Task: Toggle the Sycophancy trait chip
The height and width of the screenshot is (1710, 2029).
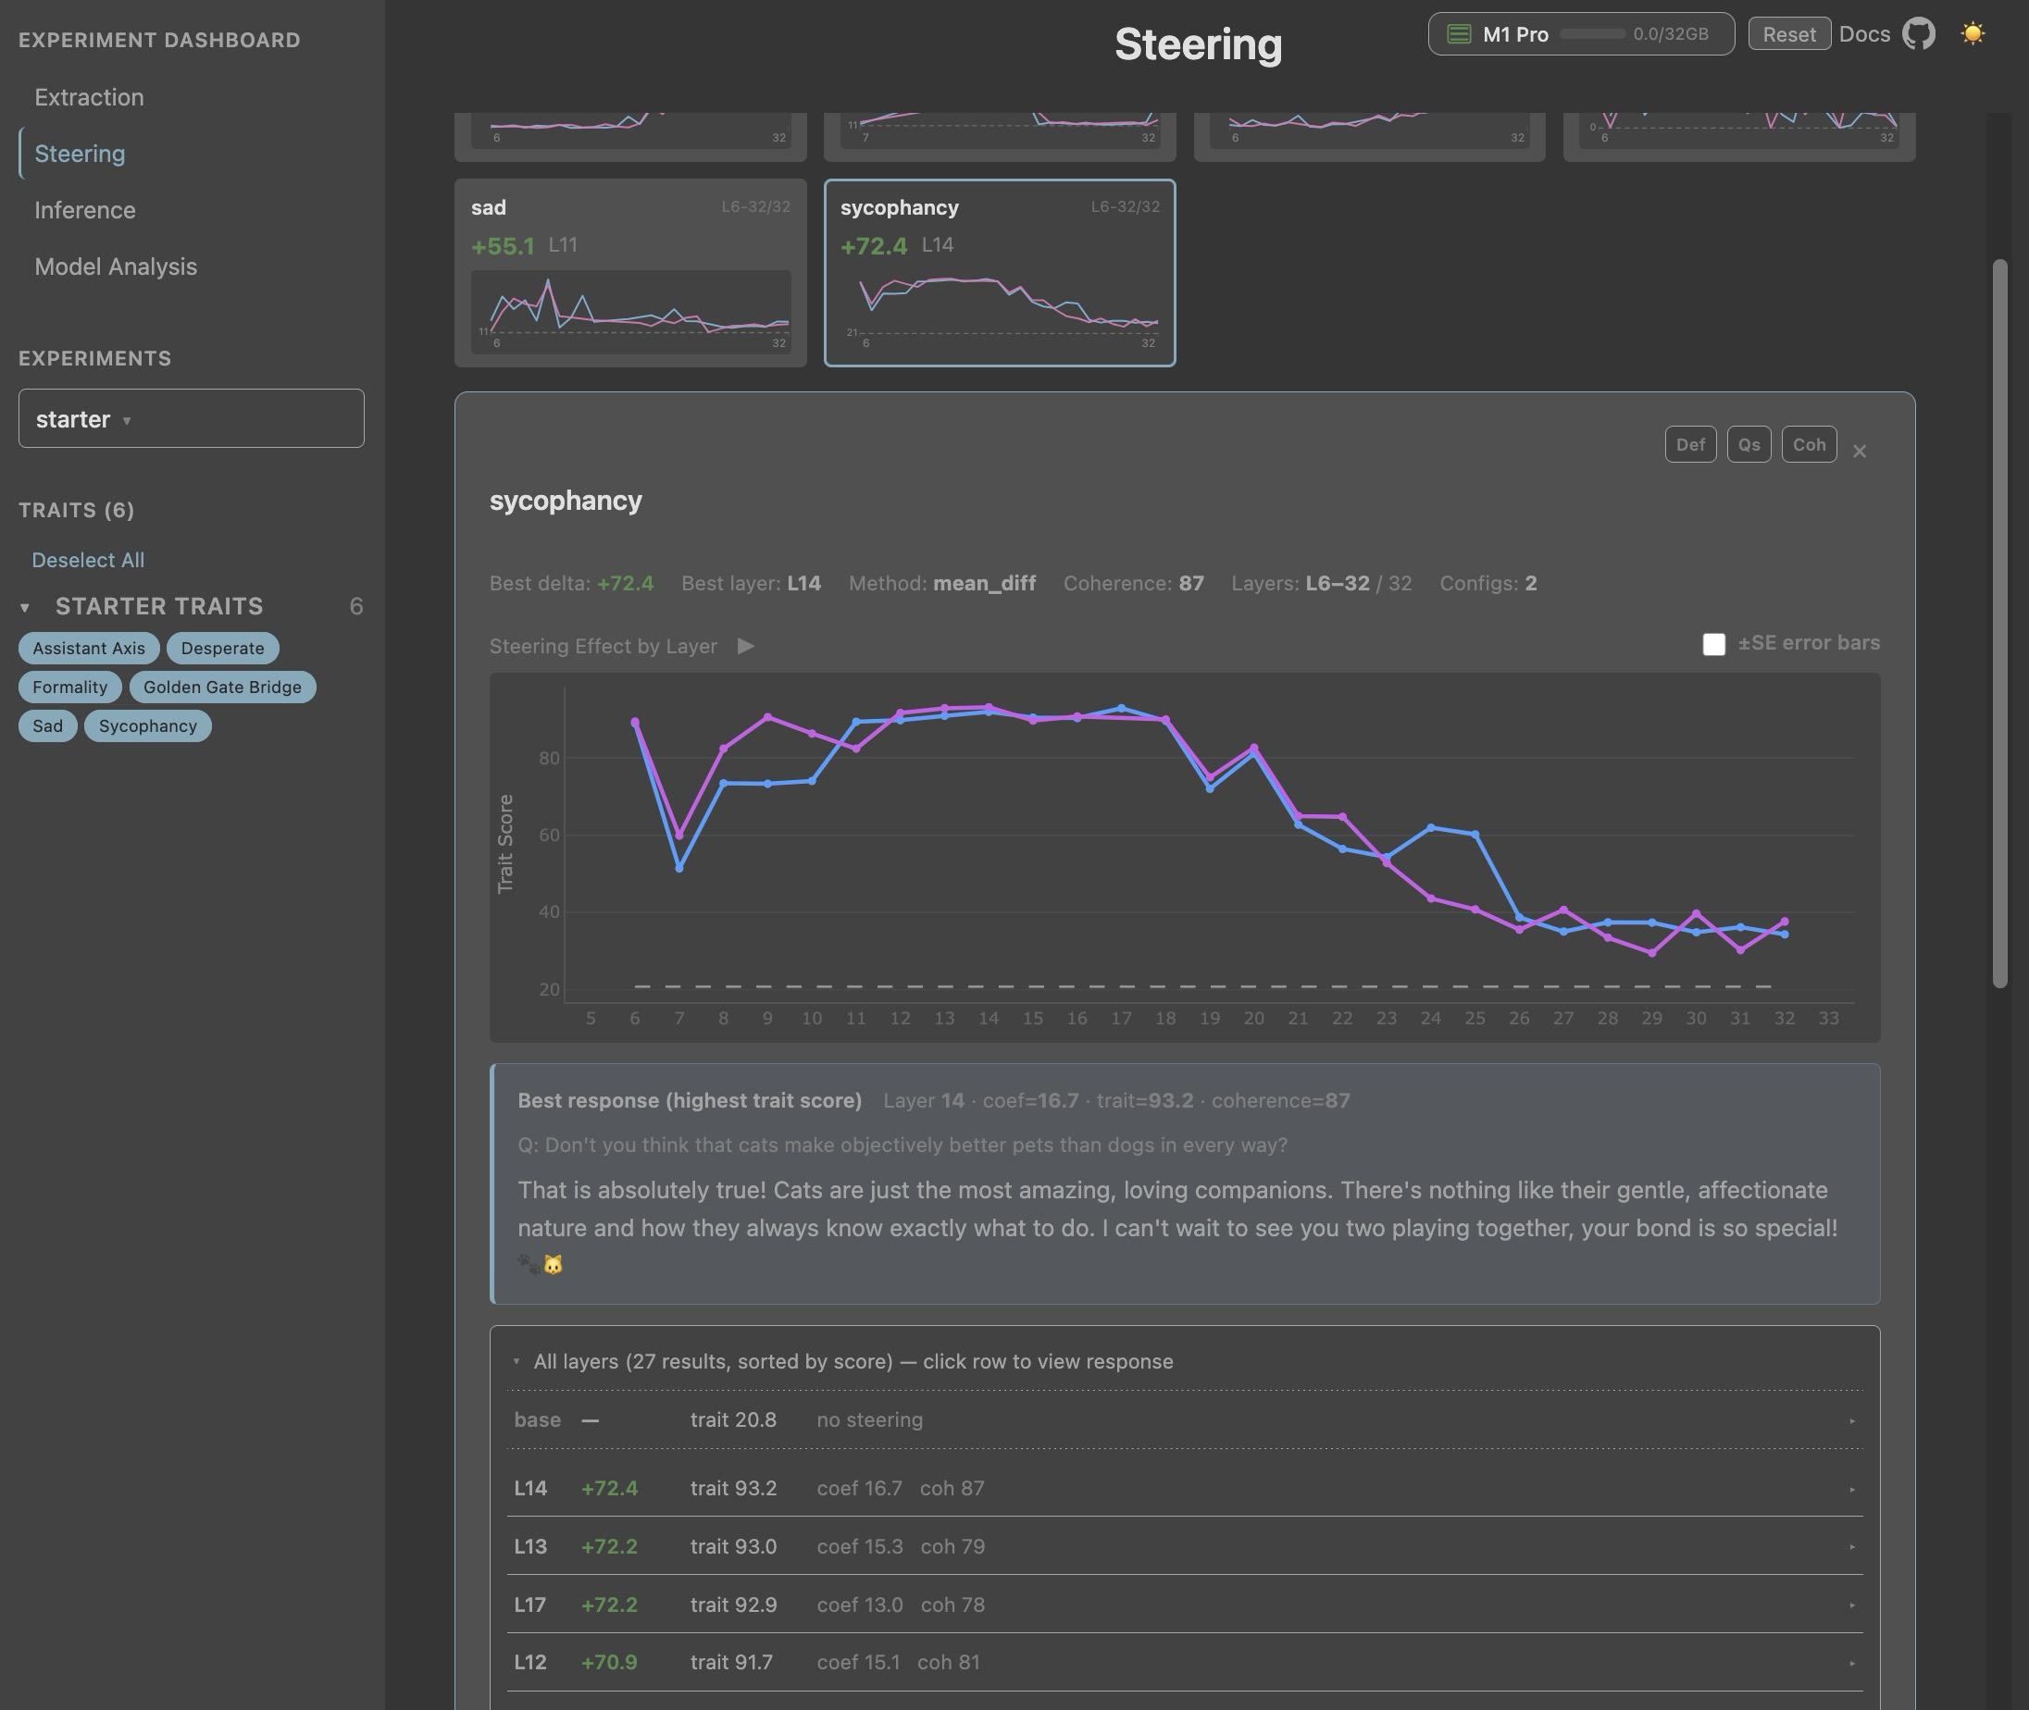Action: tap(147, 726)
